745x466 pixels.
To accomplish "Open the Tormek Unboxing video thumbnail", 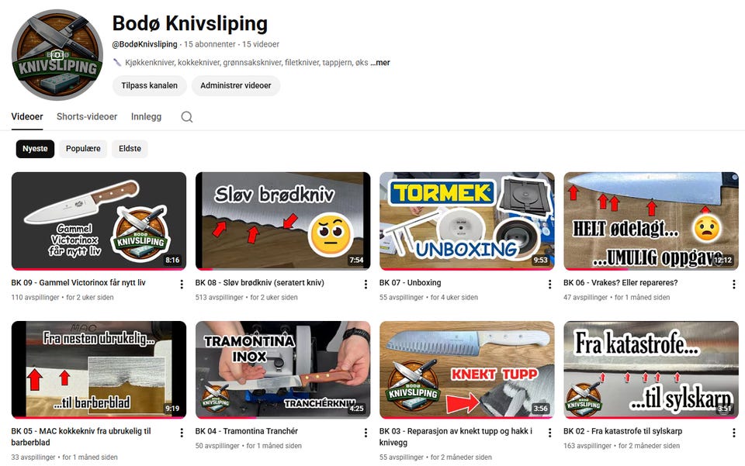I will [x=466, y=221].
